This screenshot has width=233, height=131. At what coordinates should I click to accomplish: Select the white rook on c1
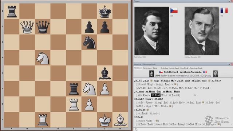tap(43, 120)
